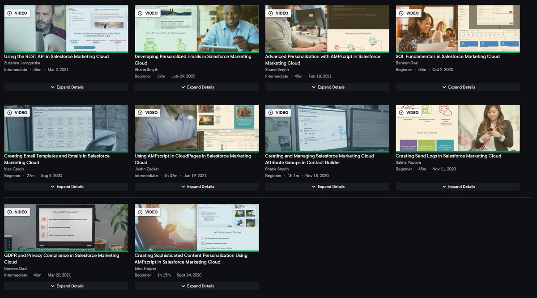Image resolution: width=537 pixels, height=298 pixels.
Task: Click date July 29, 2020
Action: coord(183,77)
